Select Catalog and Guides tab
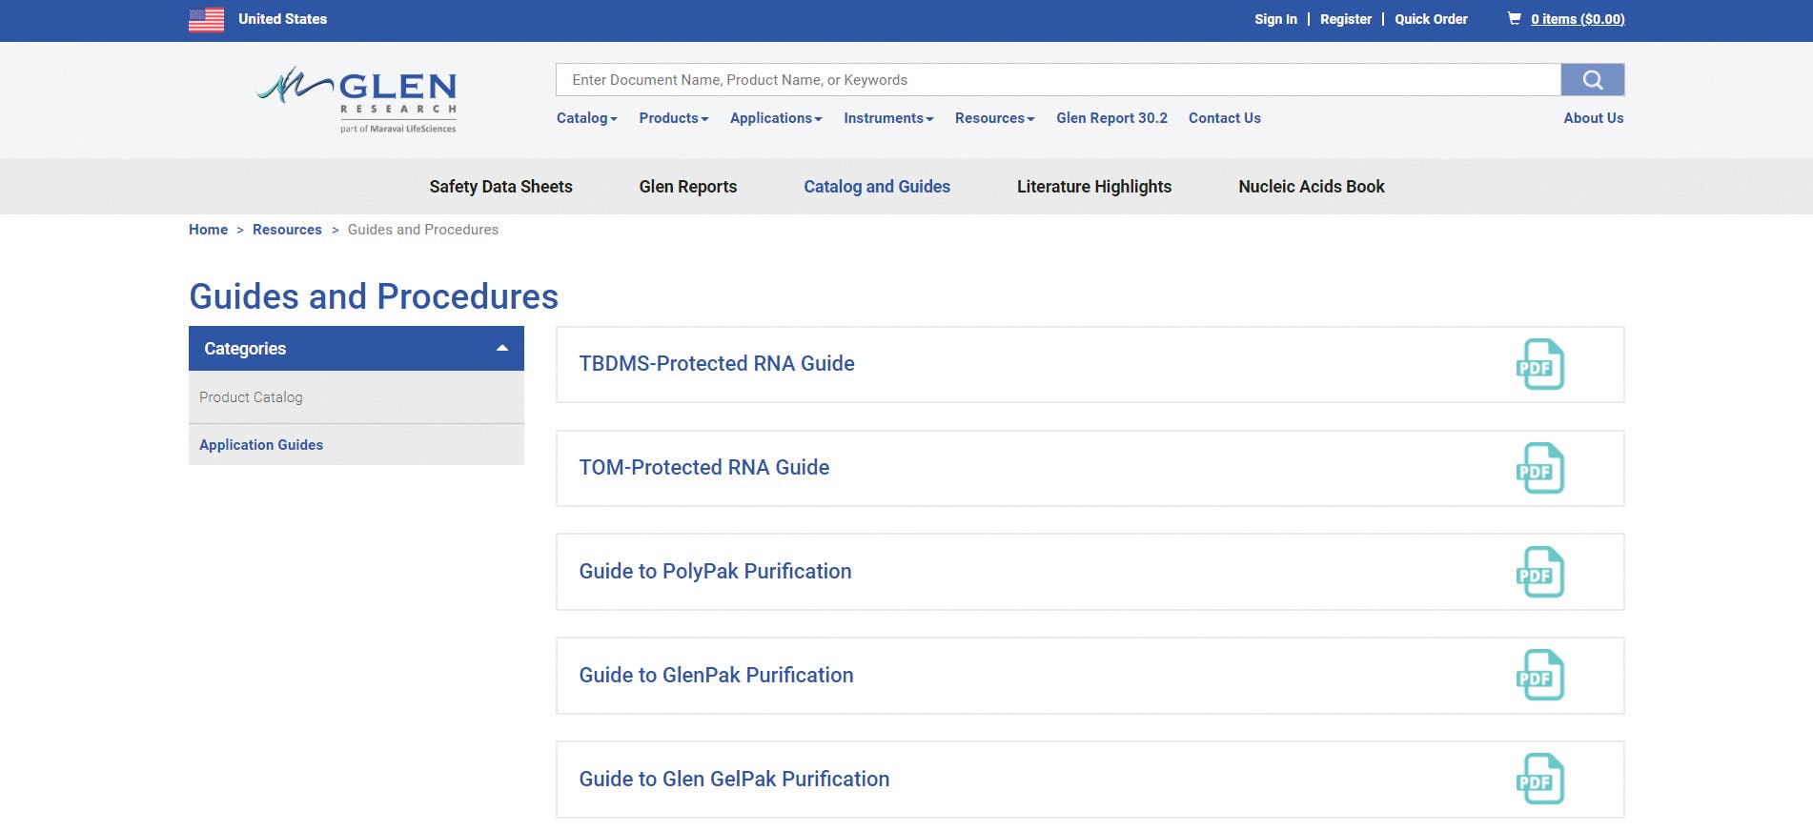 click(877, 187)
